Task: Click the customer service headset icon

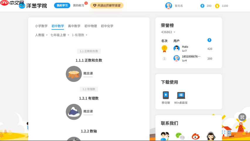Action: click(x=210, y=136)
